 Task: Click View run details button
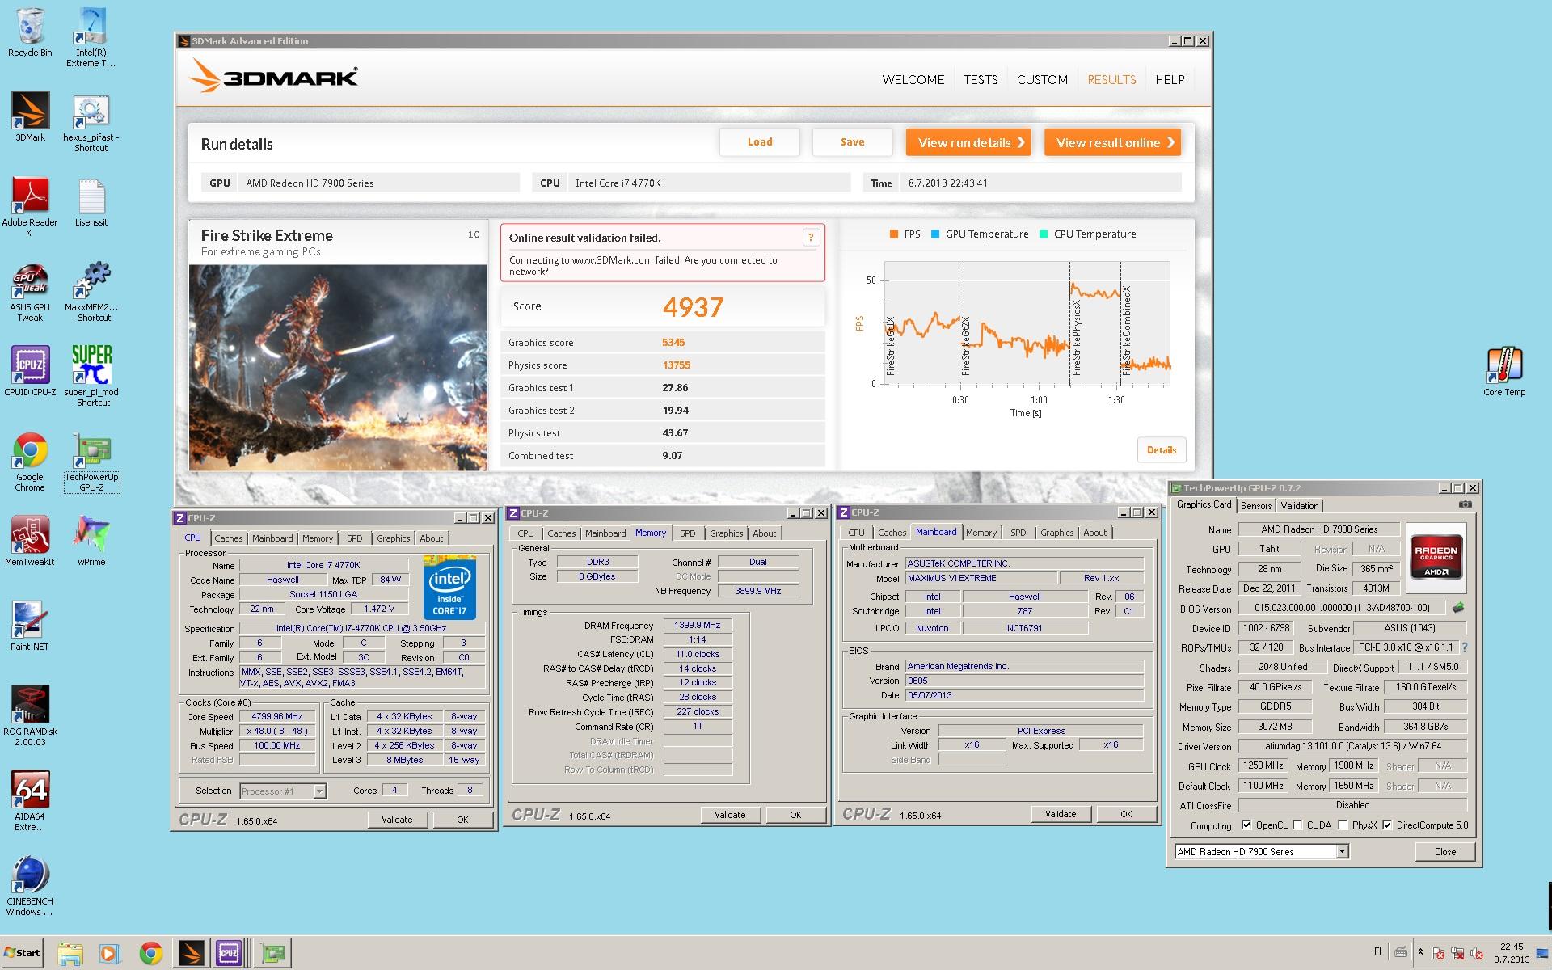click(x=968, y=142)
